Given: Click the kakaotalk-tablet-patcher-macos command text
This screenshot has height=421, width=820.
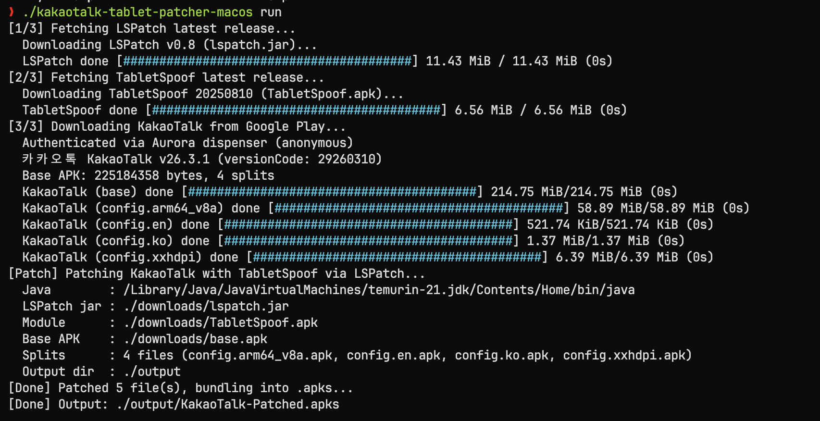Looking at the screenshot, I should click(137, 12).
